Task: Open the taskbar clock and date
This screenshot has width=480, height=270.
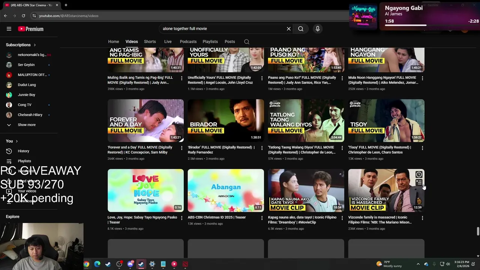Action: 462,264
